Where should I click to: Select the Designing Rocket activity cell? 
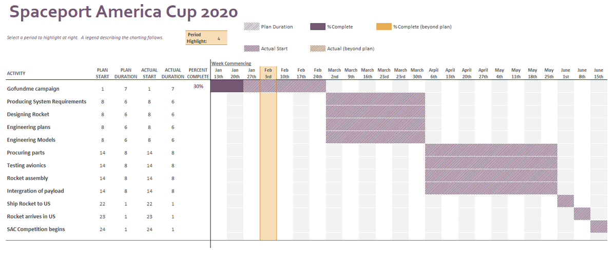(28, 114)
